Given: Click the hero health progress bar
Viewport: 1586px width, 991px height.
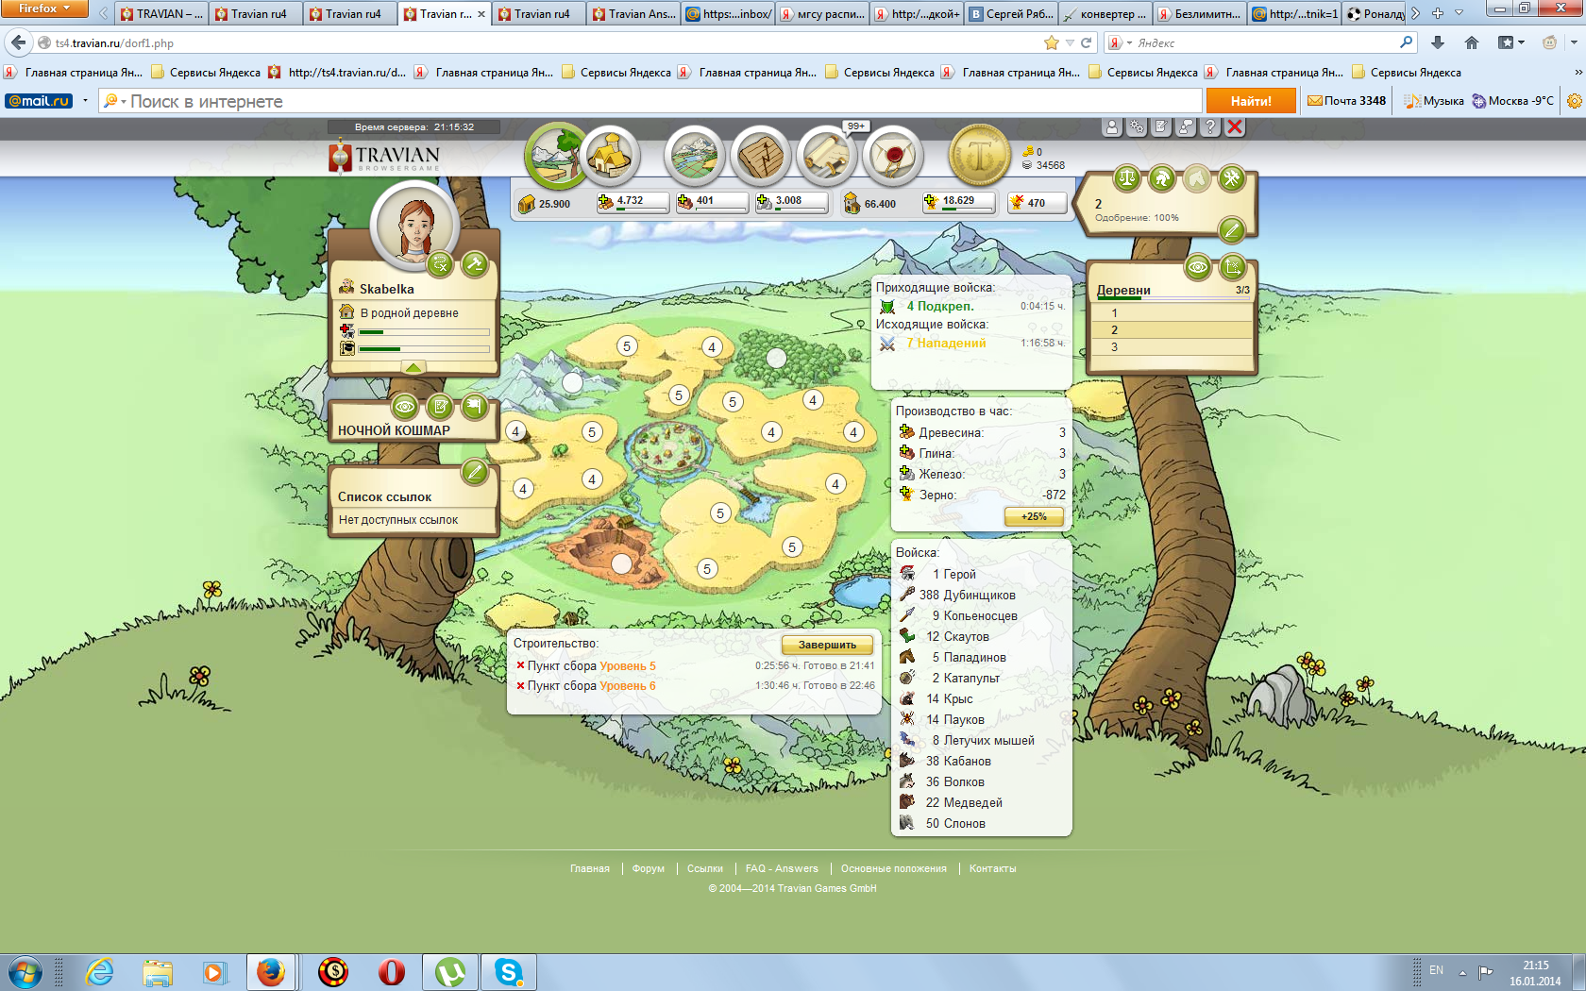Looking at the screenshot, I should pos(424,332).
